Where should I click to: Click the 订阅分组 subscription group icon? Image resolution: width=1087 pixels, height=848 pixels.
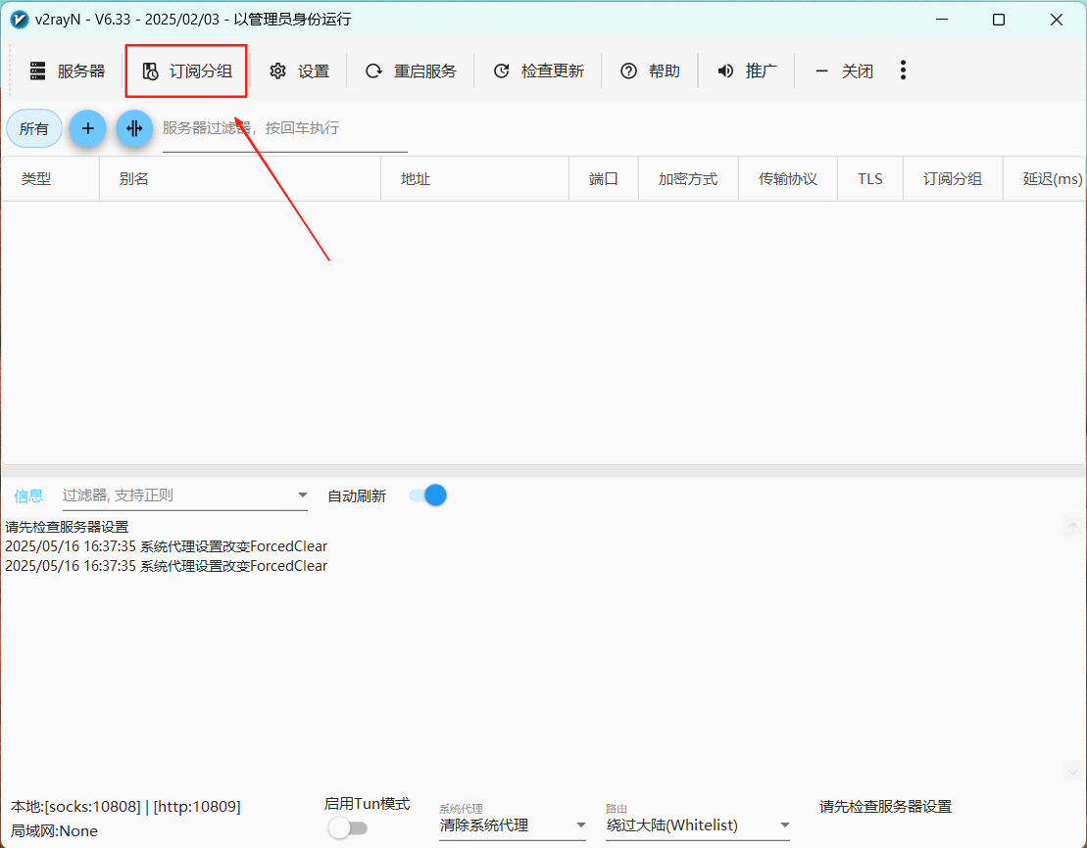[152, 70]
